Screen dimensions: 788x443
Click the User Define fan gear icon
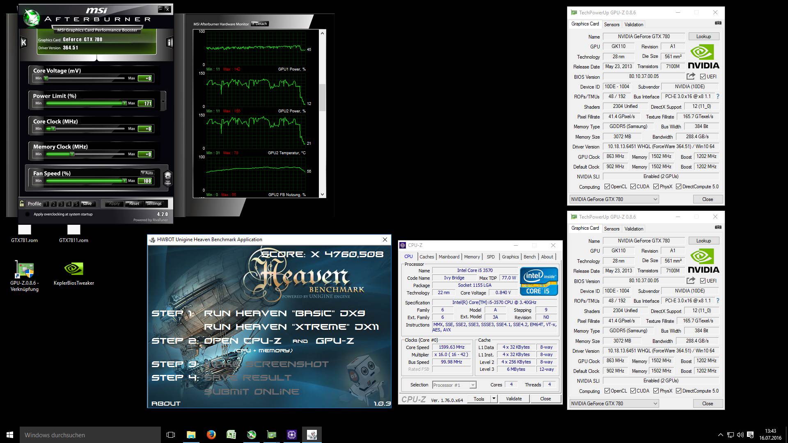(167, 179)
